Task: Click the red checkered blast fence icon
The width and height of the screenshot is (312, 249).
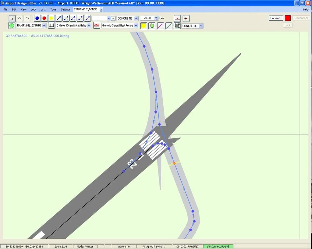Action: point(97,26)
